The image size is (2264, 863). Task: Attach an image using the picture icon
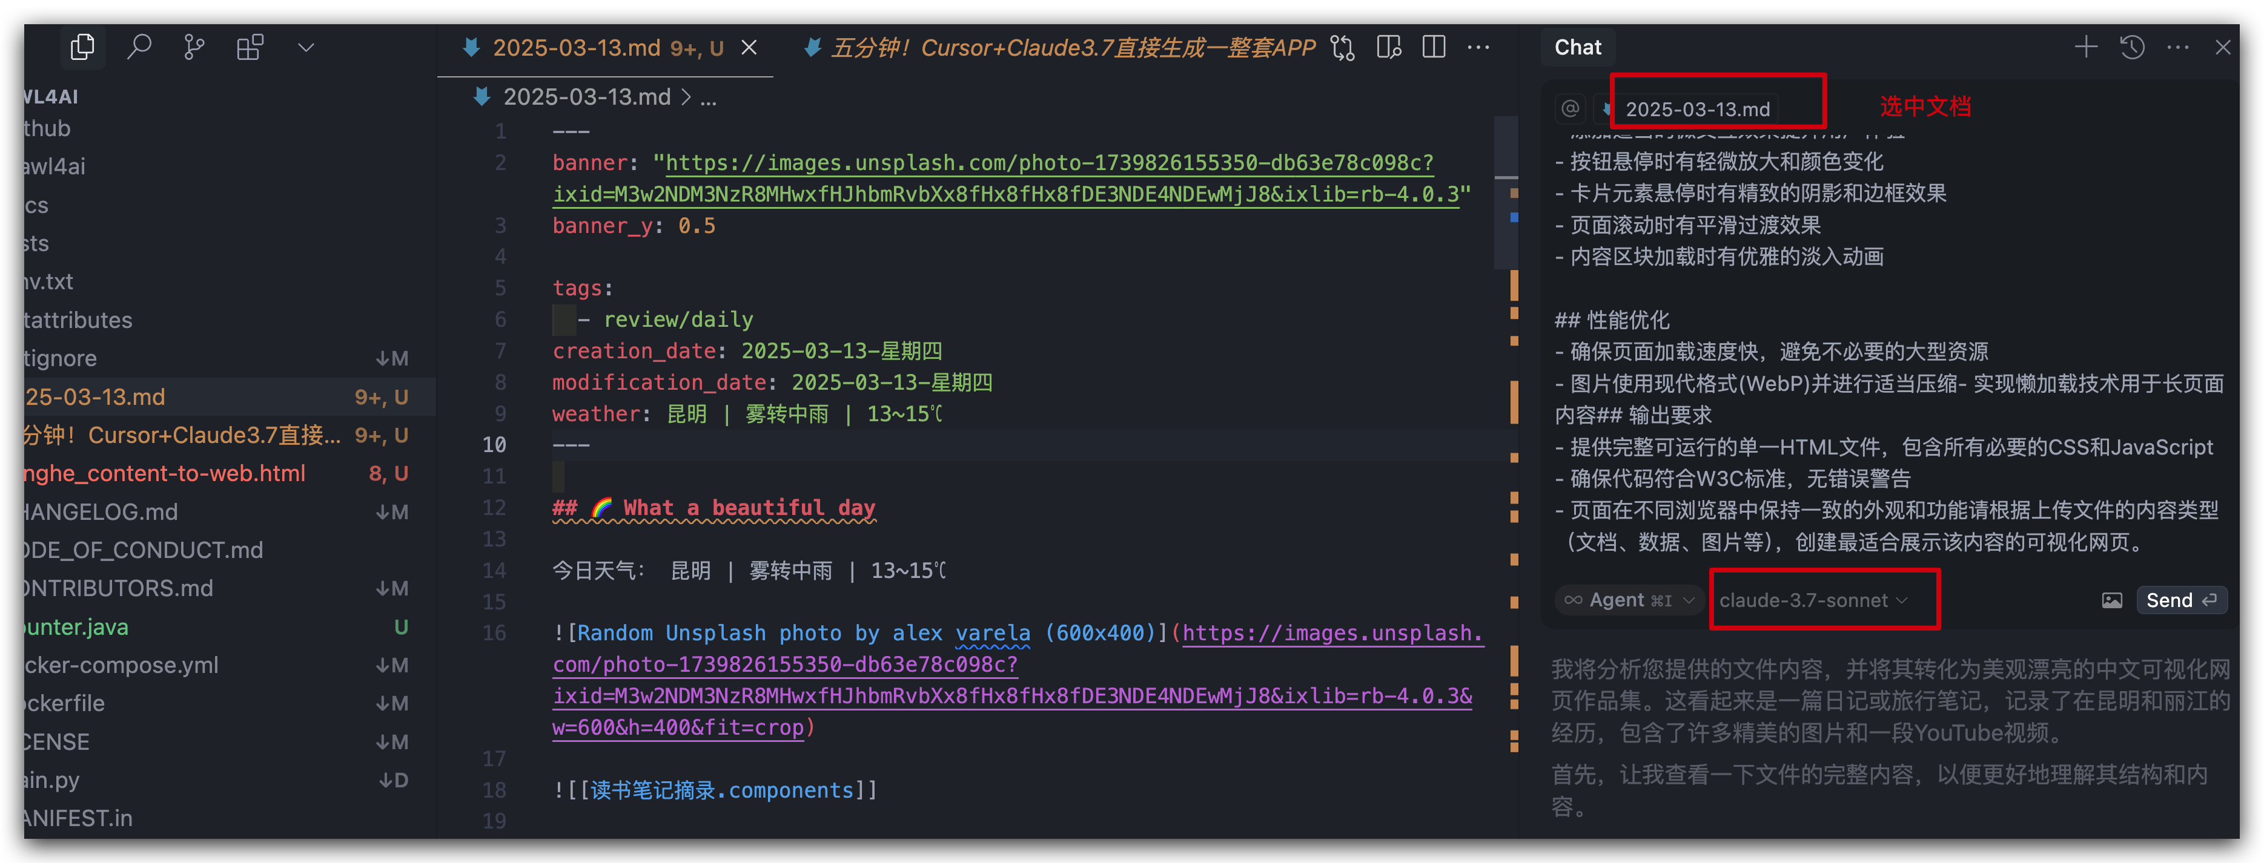click(2113, 600)
